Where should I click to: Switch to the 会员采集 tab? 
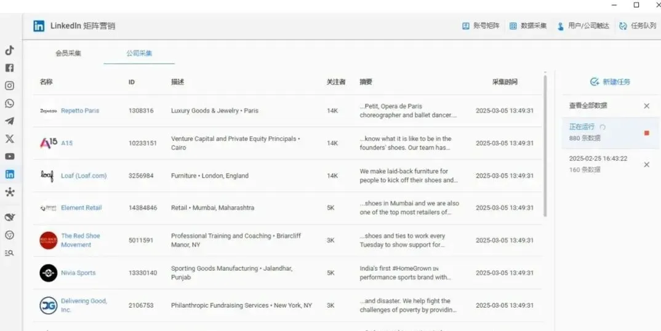click(68, 53)
